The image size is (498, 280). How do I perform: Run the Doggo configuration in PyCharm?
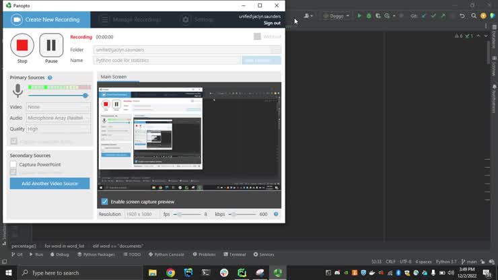pyautogui.click(x=359, y=15)
